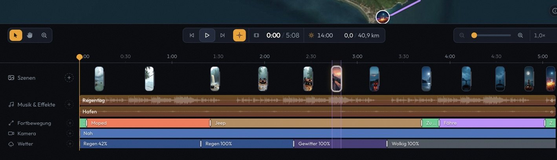
Task: Select the scene thumbnail just after 3:00
Action: [374, 78]
